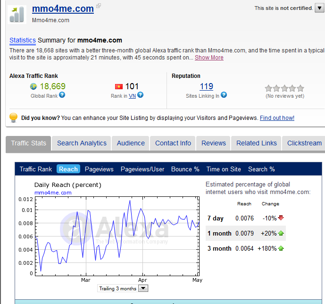Click the globe icon by global rank
325x304 pixels.
[x=33, y=86]
